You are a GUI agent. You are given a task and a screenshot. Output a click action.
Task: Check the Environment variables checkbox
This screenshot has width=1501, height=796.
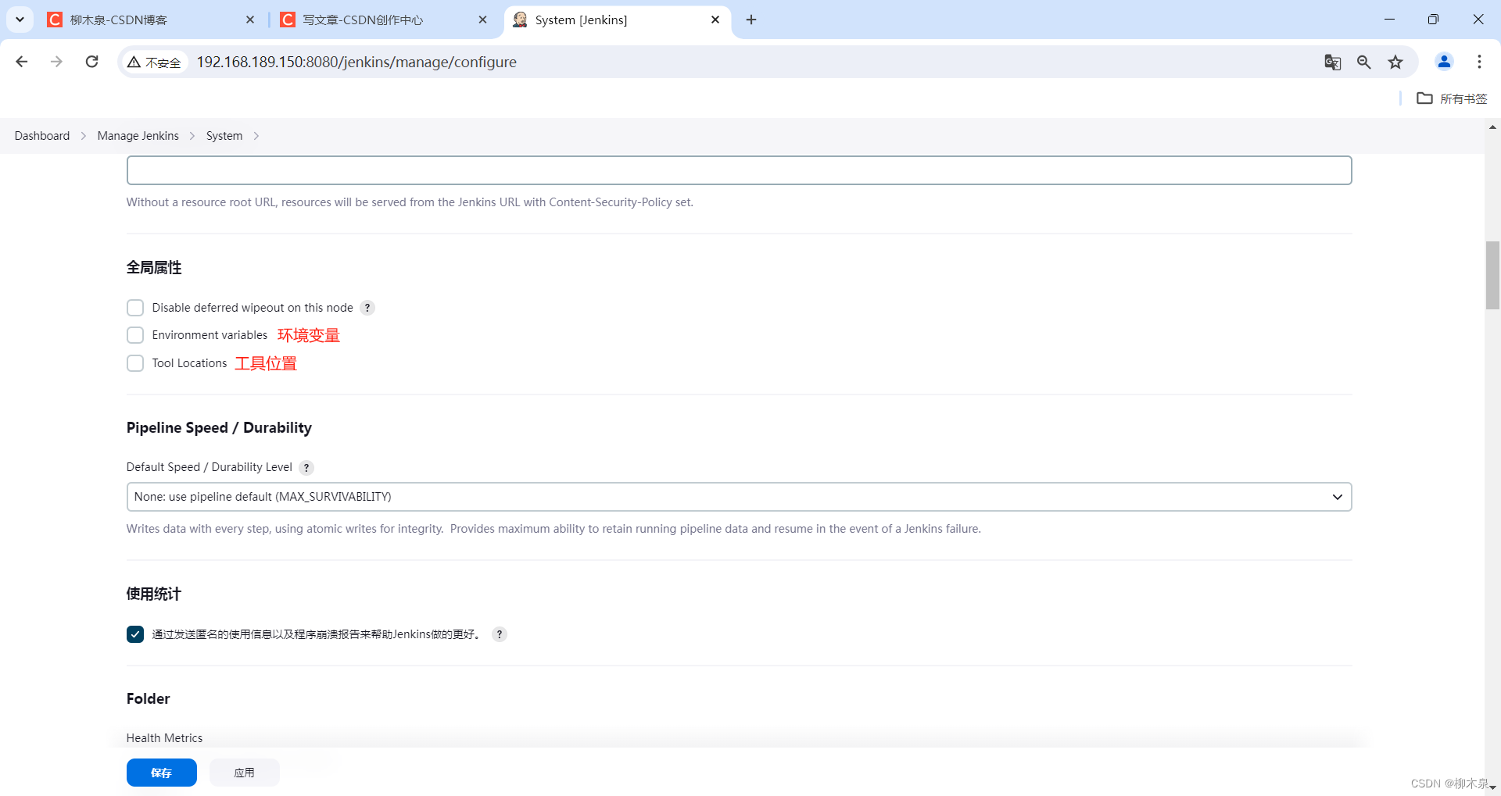[135, 335]
